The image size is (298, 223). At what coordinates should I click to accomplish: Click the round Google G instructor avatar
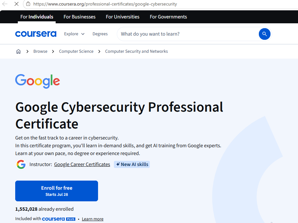[21, 164]
